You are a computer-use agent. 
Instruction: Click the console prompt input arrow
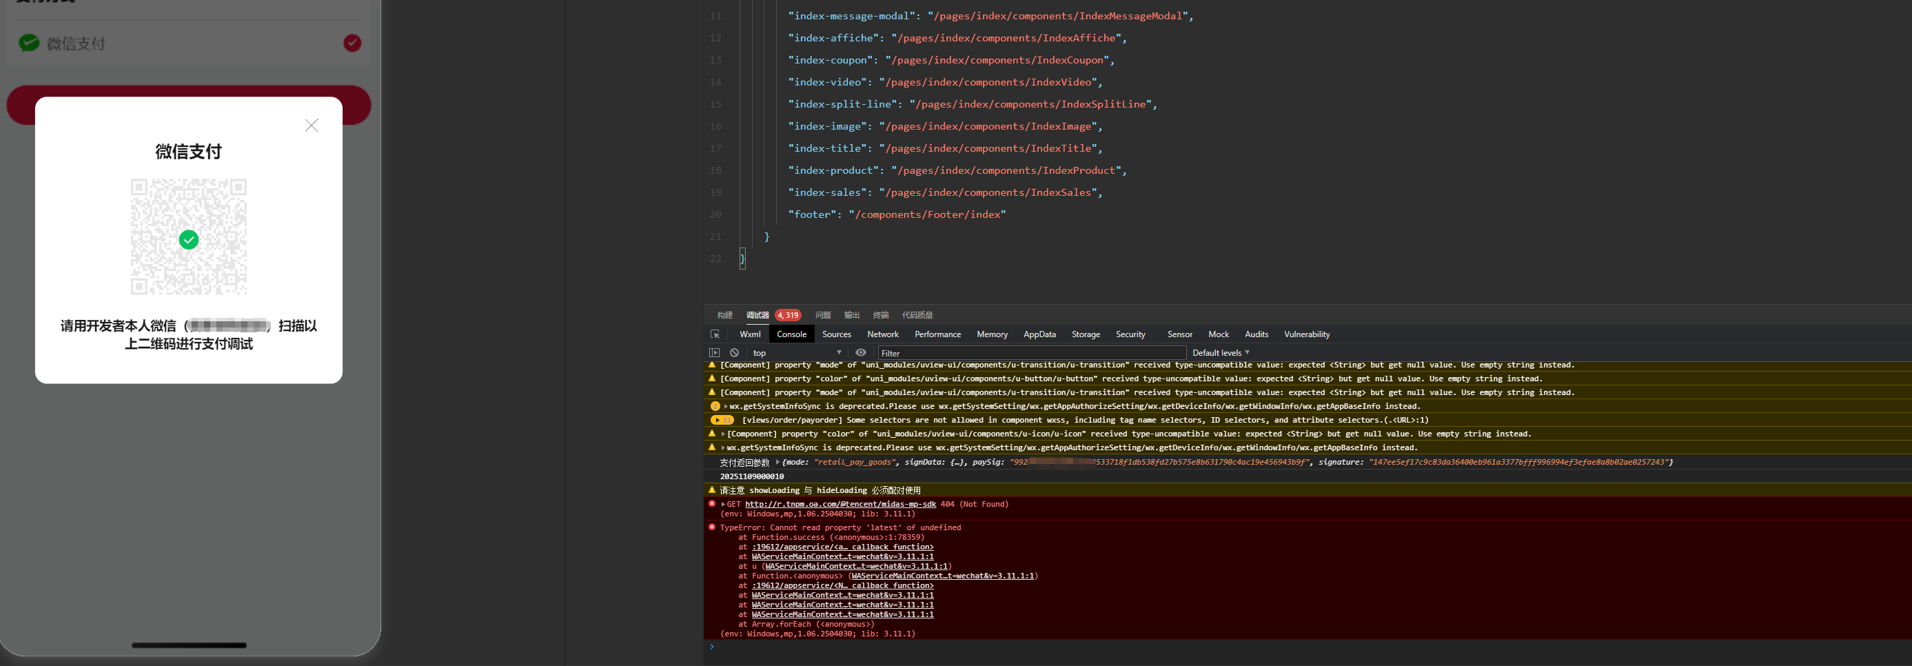tap(711, 647)
